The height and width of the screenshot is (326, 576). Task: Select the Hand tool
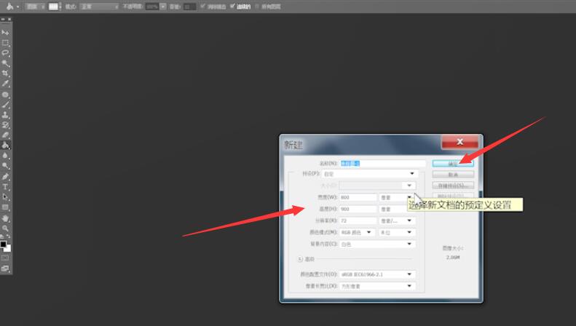point(5,218)
